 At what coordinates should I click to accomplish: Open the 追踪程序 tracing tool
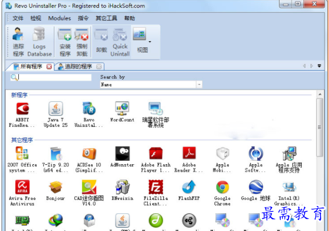tap(18, 42)
